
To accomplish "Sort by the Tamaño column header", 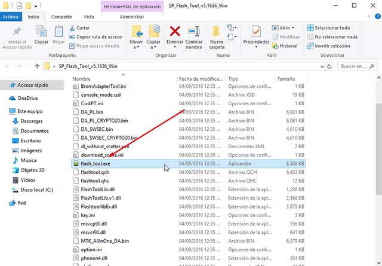I will [291, 79].
